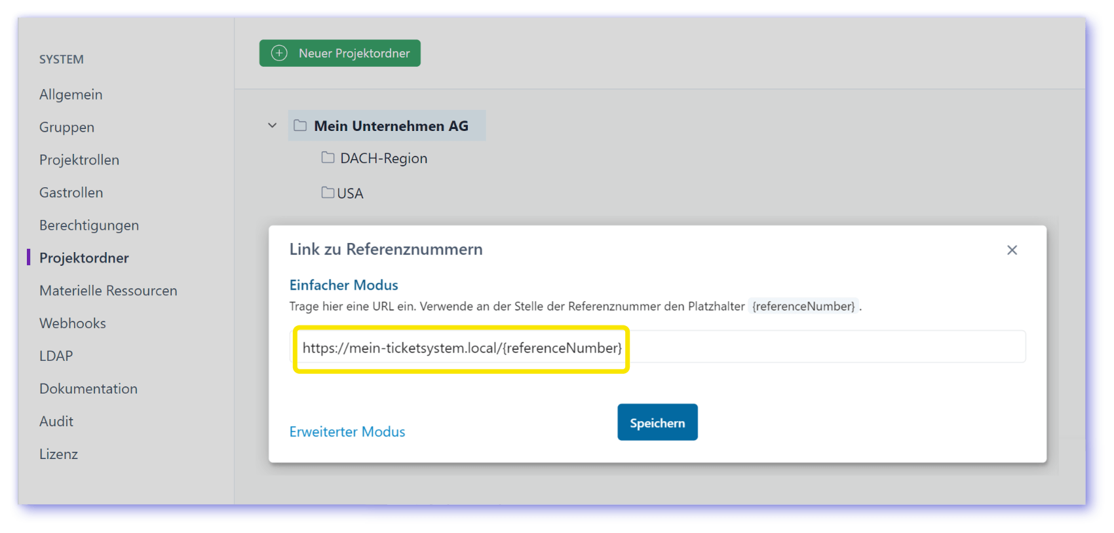Image resolution: width=1114 pixels, height=533 pixels.
Task: Save the reference link with Speichern
Action: 657,422
